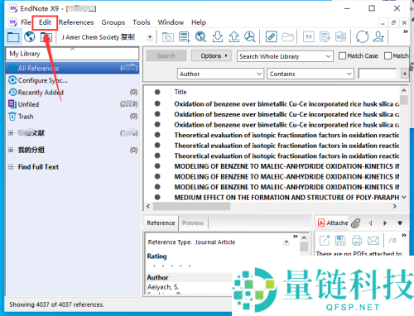Screen dimensions: 414x316
Task: Click Open PDF in external window icon
Action: 325,241
